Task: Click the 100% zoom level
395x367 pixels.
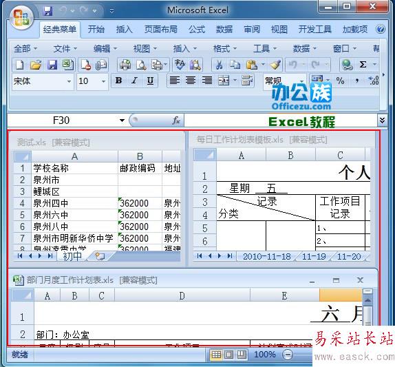Action: (x=265, y=355)
